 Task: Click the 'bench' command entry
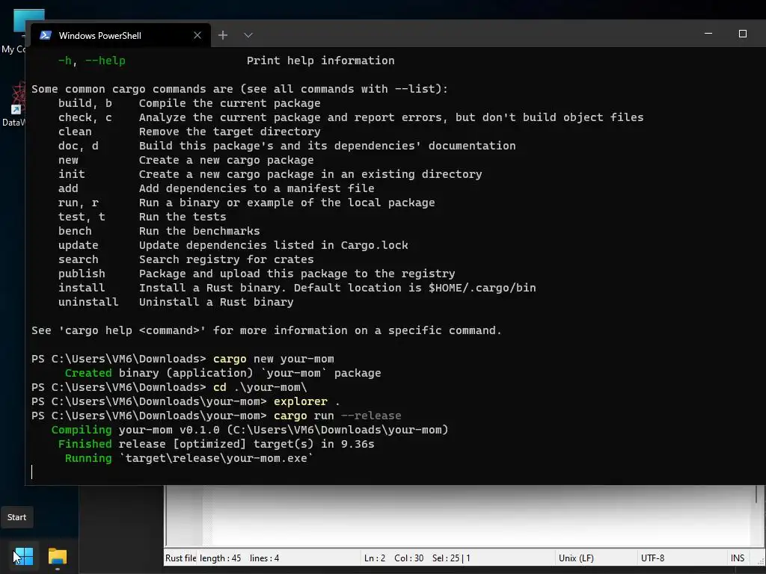coord(75,230)
